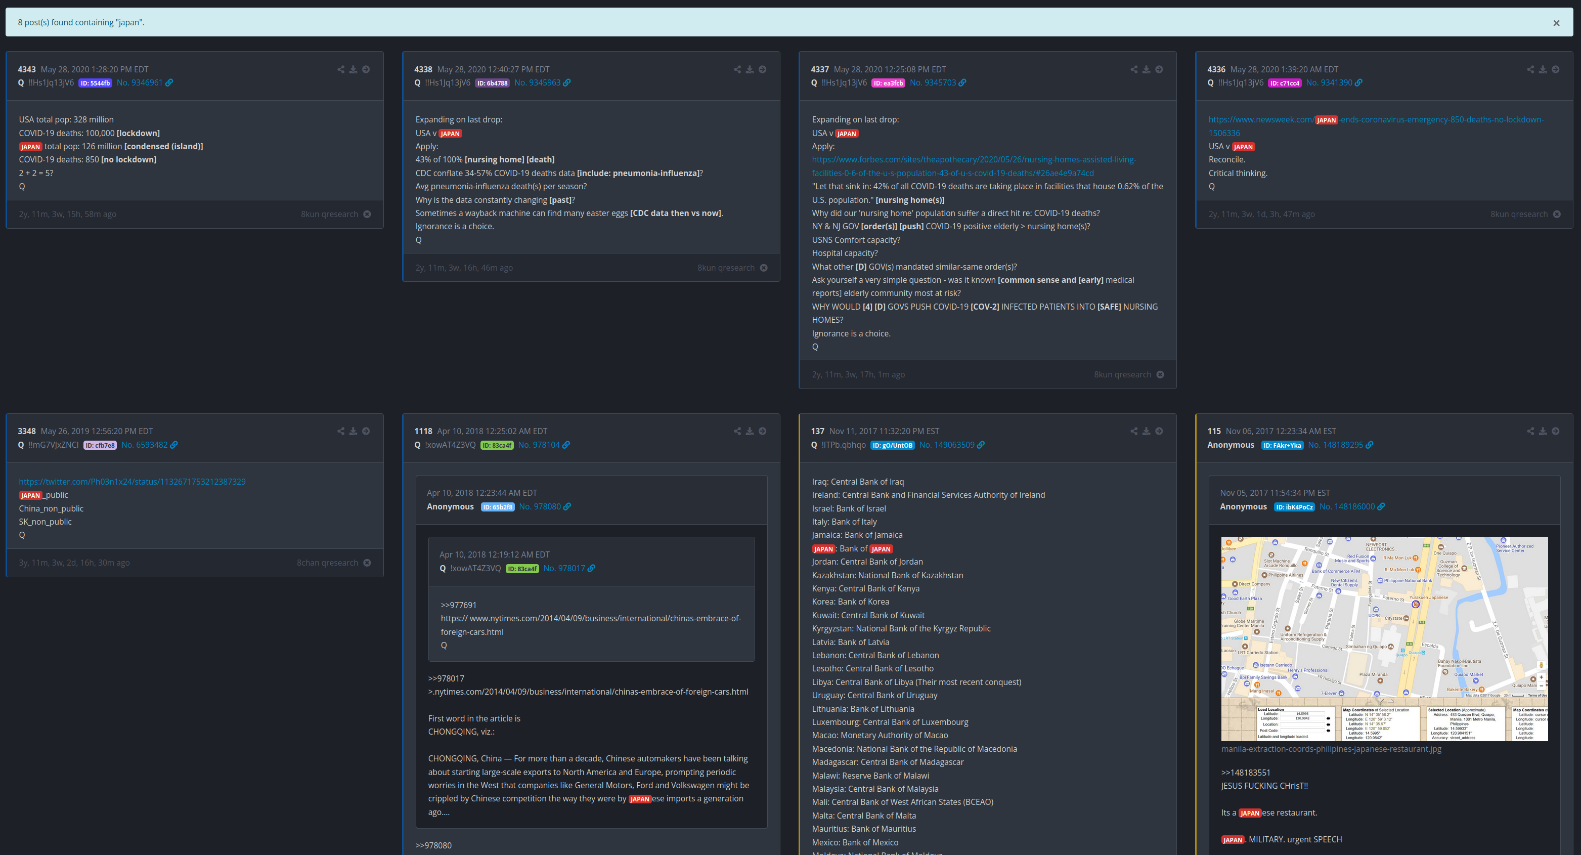The width and height of the screenshot is (1581, 855).
Task: Click the ID: gO/UntOB badge
Action: [892, 446]
